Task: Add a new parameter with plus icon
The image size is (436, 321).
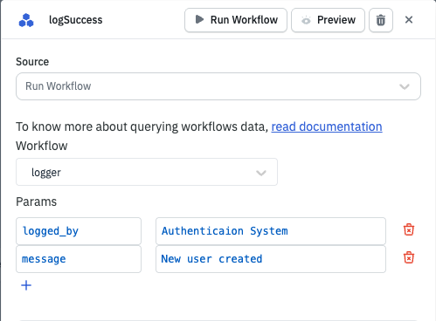Action: click(x=26, y=285)
